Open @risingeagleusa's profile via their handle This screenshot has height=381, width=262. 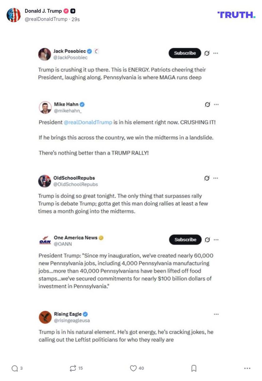tap(72, 320)
